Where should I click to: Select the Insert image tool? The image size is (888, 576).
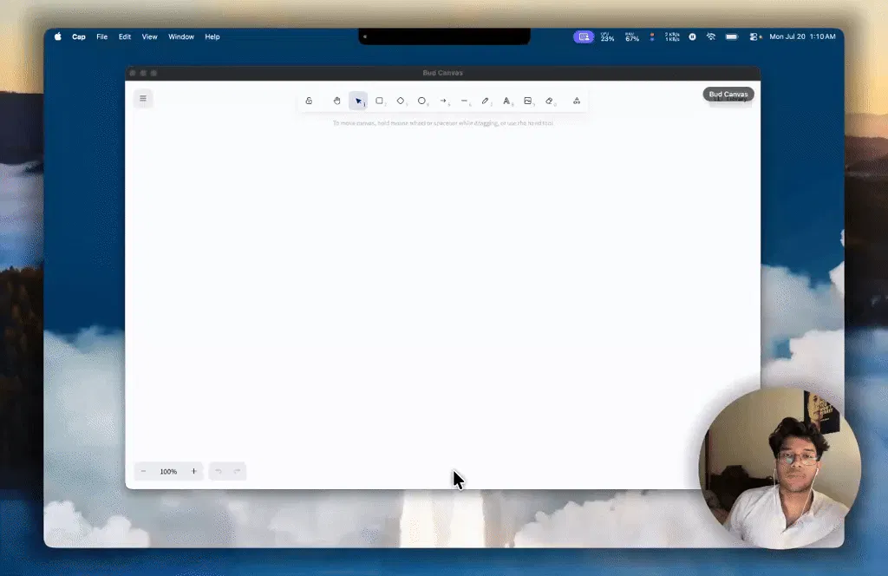click(x=528, y=101)
